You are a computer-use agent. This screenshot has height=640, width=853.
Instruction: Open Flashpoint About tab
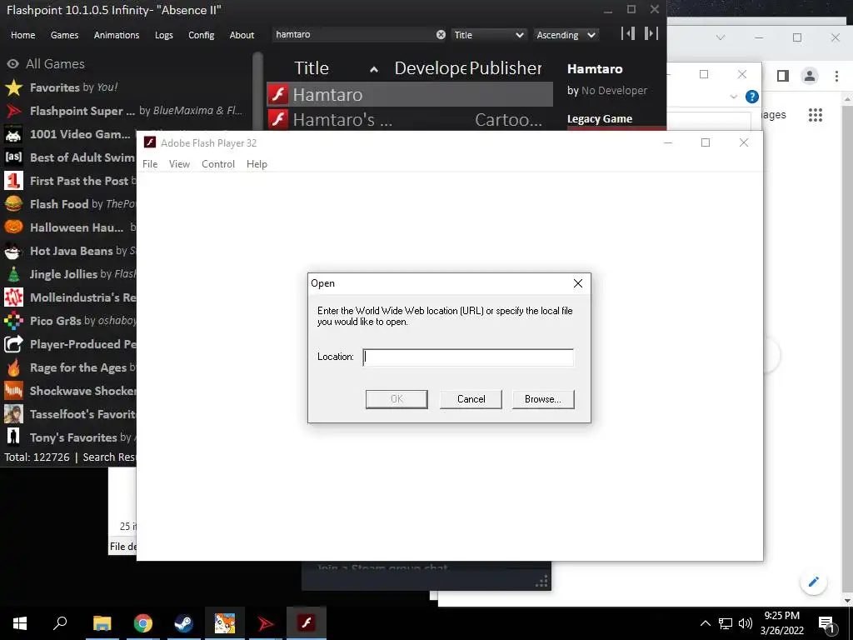(242, 35)
